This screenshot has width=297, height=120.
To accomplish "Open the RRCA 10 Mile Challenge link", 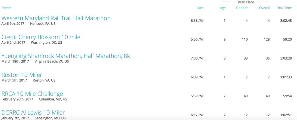I will [32, 94].
